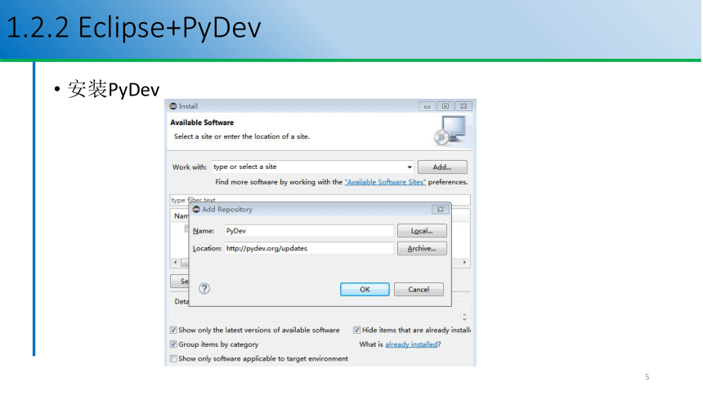
Task: Click the Archive... button
Action: coord(422,249)
